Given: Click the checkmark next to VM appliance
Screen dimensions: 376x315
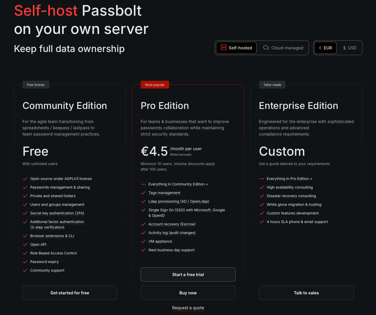Looking at the screenshot, I should click(x=143, y=241).
